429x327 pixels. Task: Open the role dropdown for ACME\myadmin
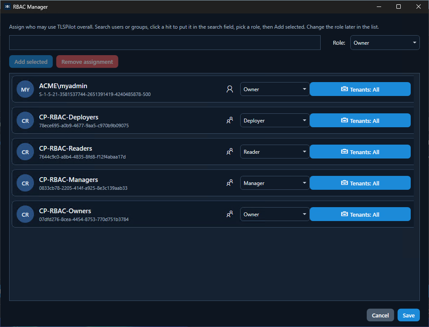coord(275,89)
